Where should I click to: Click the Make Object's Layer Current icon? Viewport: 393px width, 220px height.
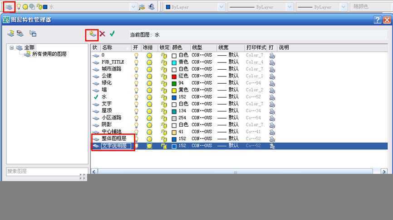(142, 7)
